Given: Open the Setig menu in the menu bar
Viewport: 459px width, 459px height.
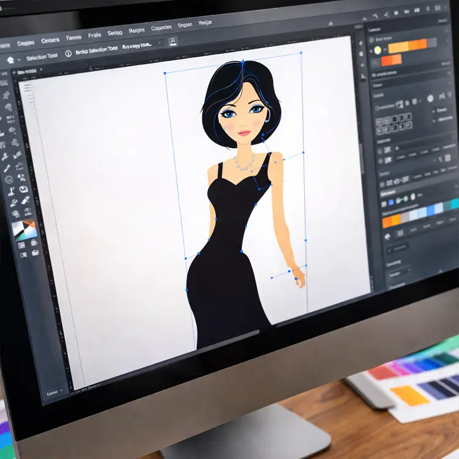Looking at the screenshot, I should (x=114, y=33).
